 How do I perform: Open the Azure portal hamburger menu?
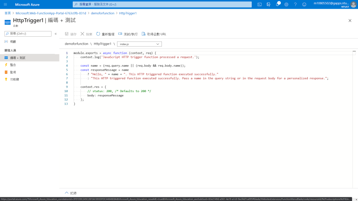(6, 4)
